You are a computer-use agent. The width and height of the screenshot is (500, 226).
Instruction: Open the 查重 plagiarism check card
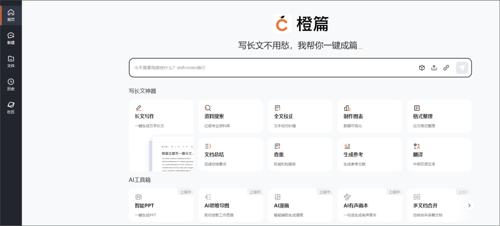(300, 154)
